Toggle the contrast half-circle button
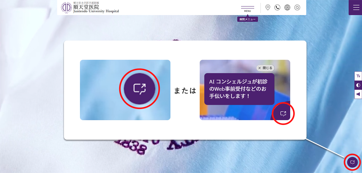 click(358, 85)
